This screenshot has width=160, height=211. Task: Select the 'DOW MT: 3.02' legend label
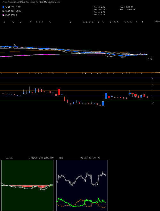tap(13, 11)
